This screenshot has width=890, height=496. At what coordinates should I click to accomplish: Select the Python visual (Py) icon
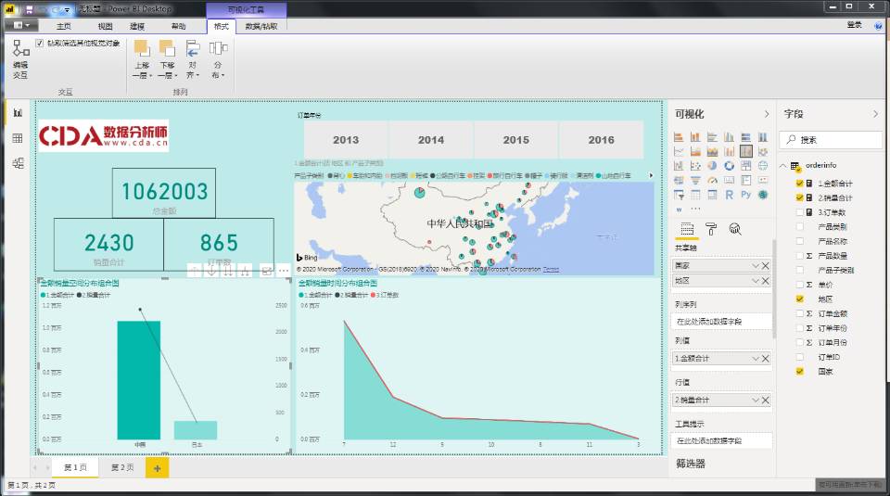pos(747,195)
